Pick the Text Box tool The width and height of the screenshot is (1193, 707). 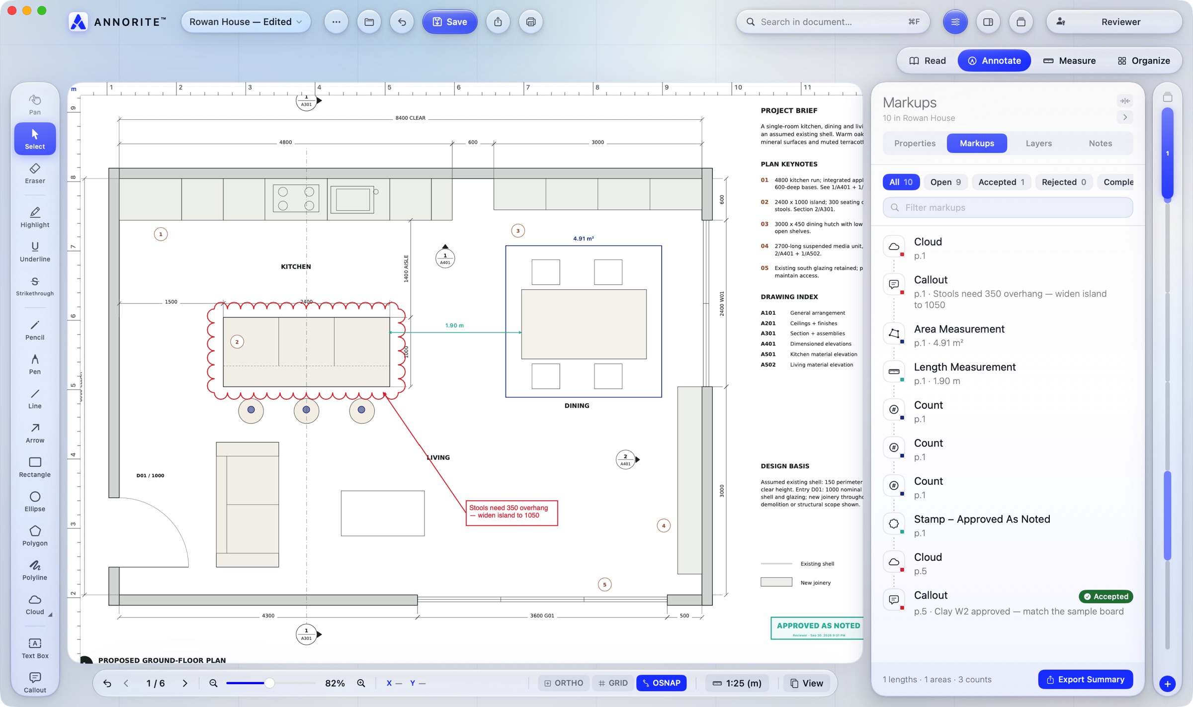click(35, 648)
